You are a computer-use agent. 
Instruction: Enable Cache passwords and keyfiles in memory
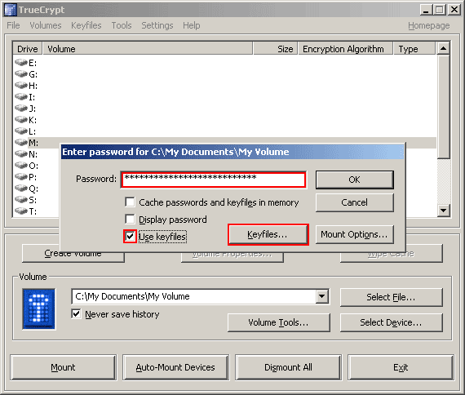pyautogui.click(x=130, y=202)
